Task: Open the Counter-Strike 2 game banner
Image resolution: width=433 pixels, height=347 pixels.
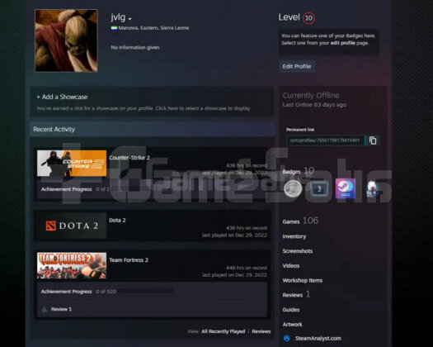Action: (72, 164)
